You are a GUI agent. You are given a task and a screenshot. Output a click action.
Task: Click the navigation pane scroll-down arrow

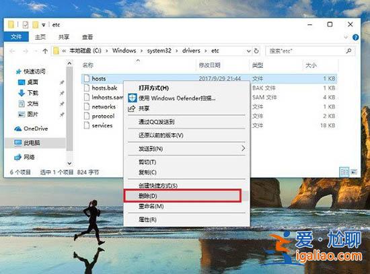(x=69, y=163)
